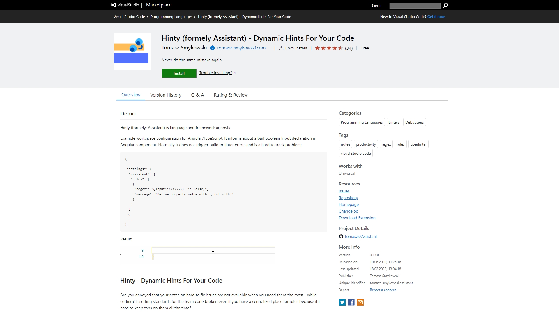Click the Released on date 10.06.2020
This screenshot has height=314, width=559.
385,262
